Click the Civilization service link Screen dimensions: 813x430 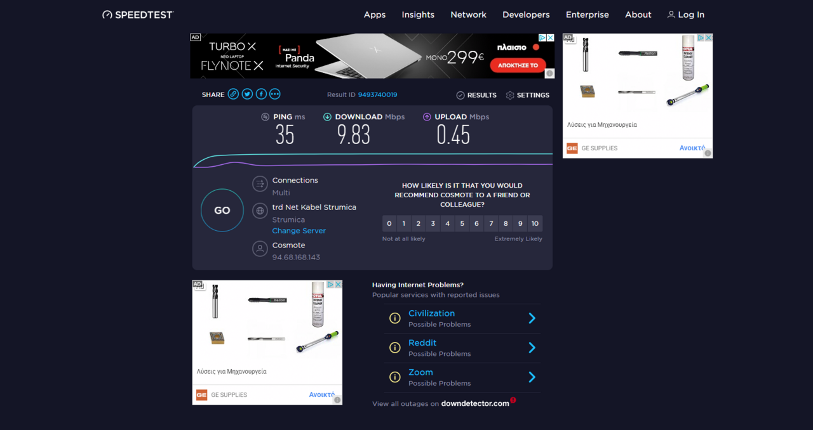pos(431,313)
